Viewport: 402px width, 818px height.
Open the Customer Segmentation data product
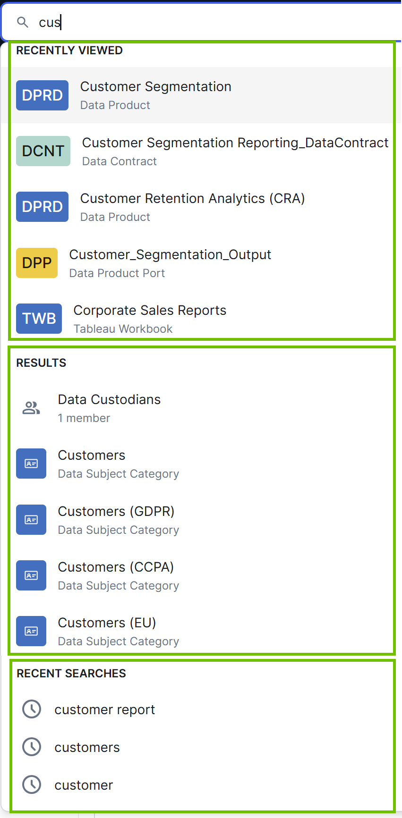(155, 87)
